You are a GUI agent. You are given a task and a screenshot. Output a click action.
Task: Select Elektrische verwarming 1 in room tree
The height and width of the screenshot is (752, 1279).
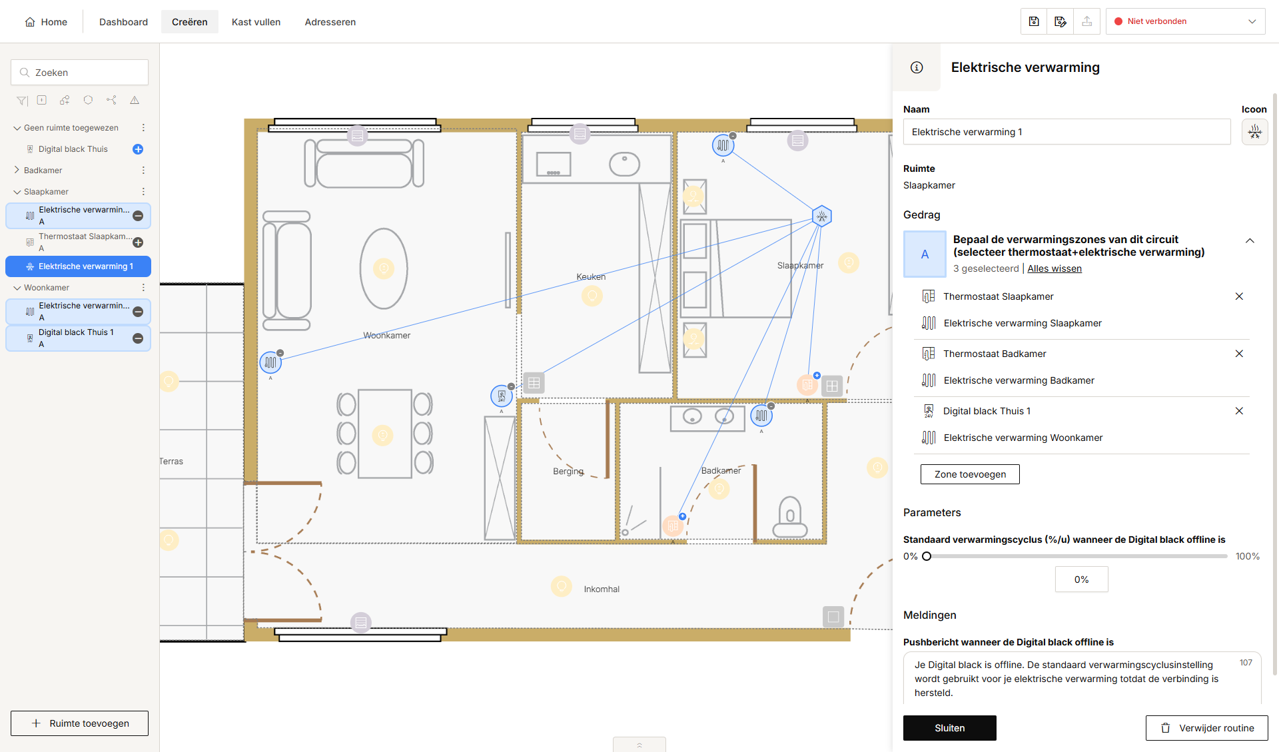(x=78, y=266)
